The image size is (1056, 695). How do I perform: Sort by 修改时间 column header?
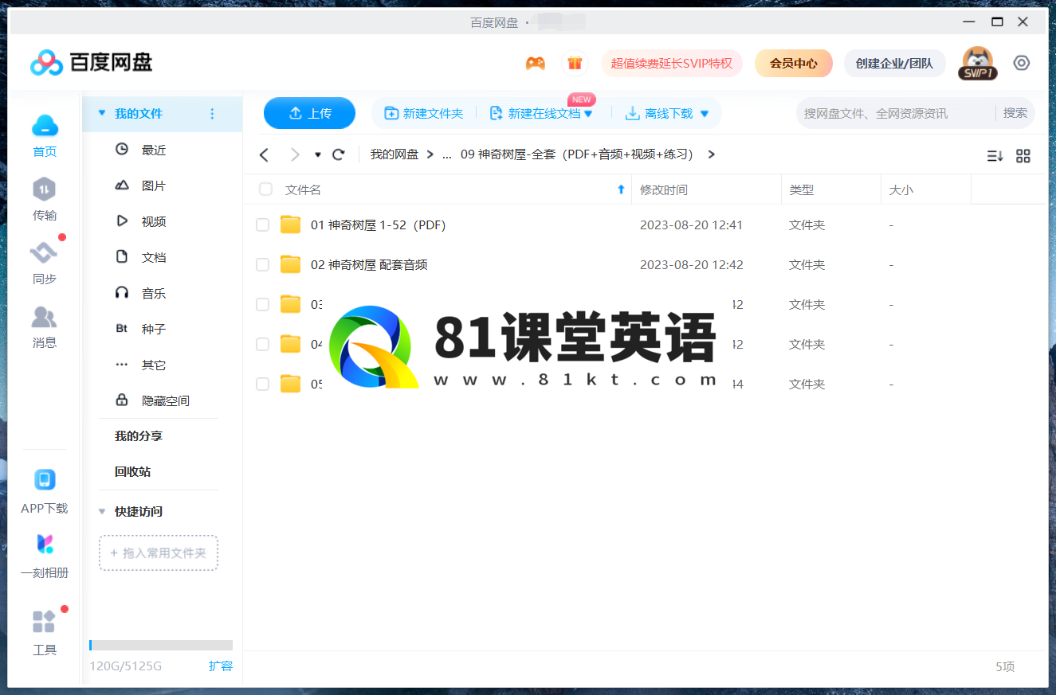(x=664, y=189)
